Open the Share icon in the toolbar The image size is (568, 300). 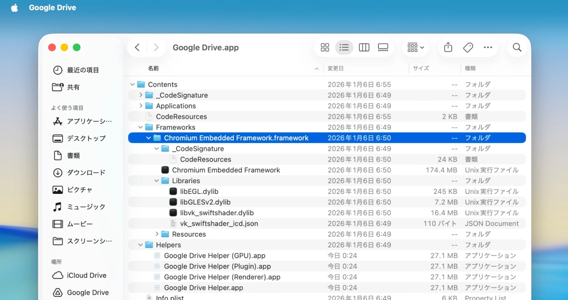click(x=448, y=47)
